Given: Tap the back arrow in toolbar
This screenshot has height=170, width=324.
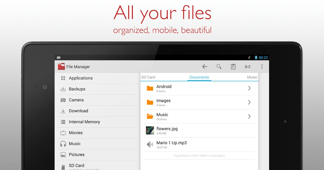Looking at the screenshot, I should 205,67.
